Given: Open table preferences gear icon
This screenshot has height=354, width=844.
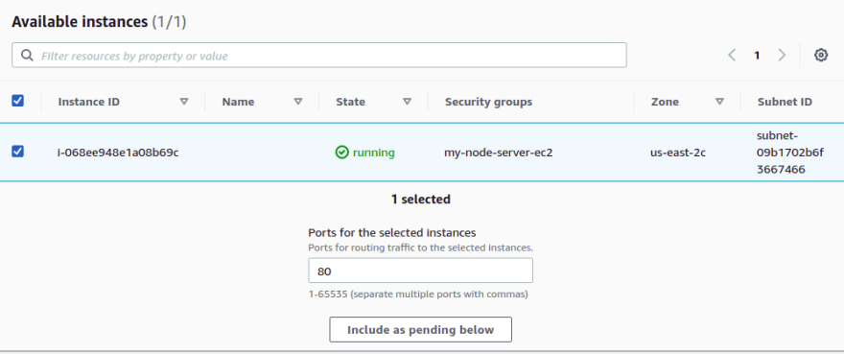Looking at the screenshot, I should point(820,55).
